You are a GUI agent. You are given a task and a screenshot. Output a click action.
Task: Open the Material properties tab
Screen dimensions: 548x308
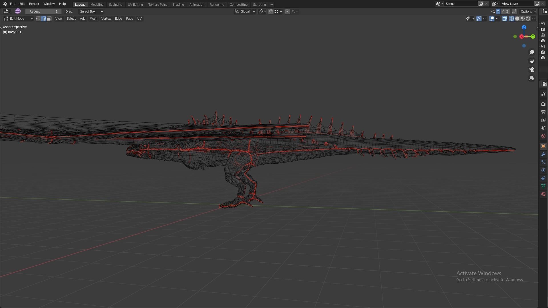[543, 194]
